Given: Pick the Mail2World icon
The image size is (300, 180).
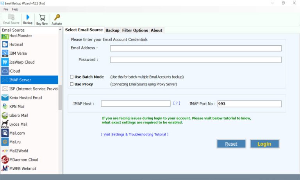Looking at the screenshot, I should (5, 151).
